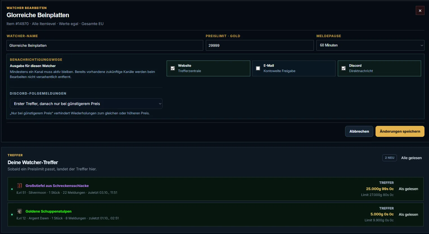Viewport: 429px width, 234px height.
Task: Click the 2 NEU badge
Action: 390,158
